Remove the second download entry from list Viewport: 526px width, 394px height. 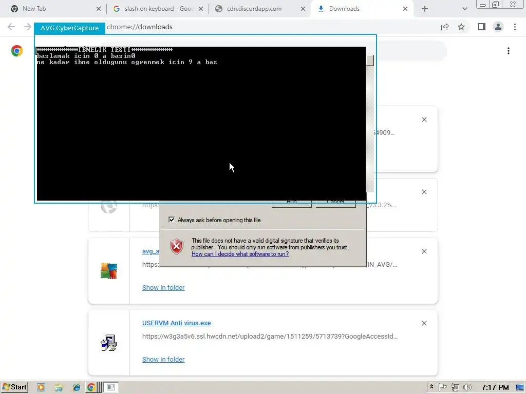click(424, 192)
